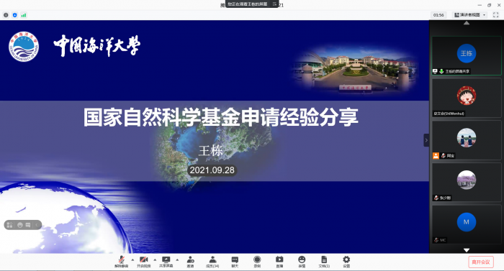Collapse the participant video sidebar
This screenshot has width=504, height=271.
pyautogui.click(x=426, y=140)
